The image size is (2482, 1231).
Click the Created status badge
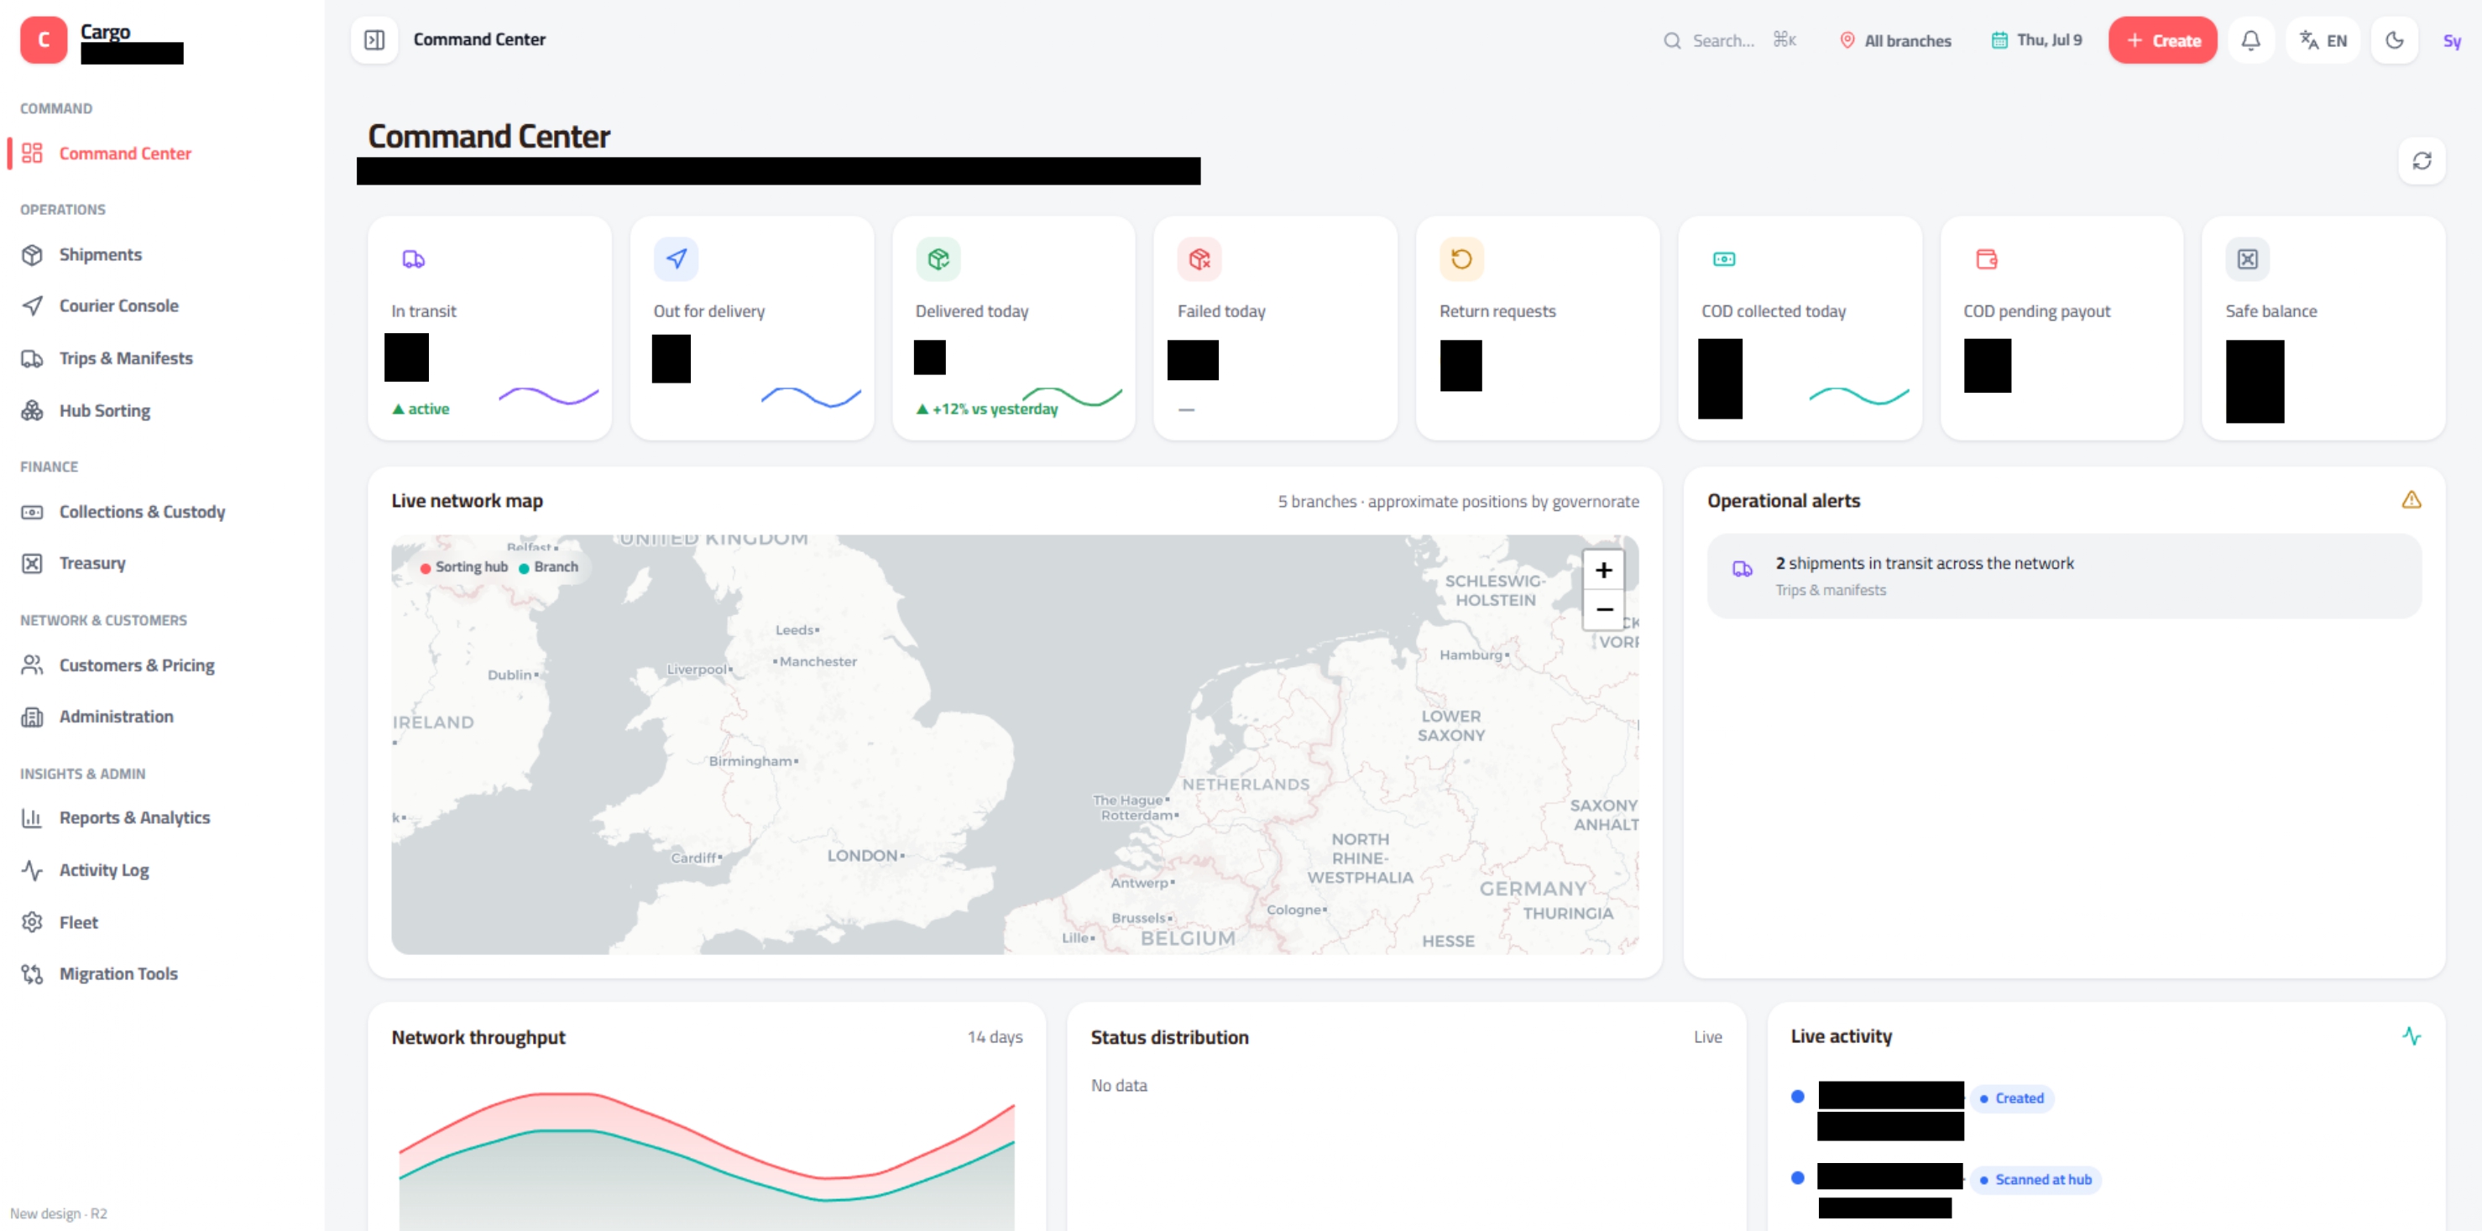(2011, 1098)
